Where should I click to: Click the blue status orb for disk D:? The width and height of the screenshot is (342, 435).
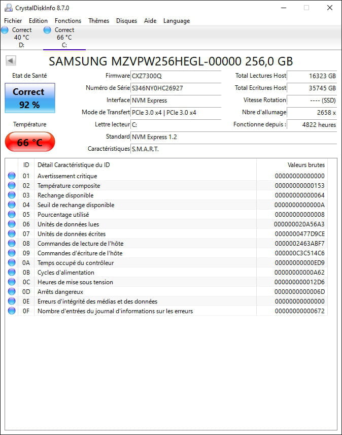[x=5, y=30]
